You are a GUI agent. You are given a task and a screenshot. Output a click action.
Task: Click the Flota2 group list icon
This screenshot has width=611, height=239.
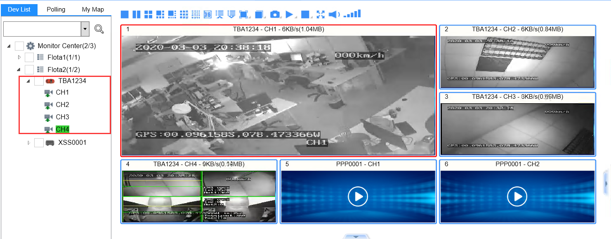pos(40,69)
